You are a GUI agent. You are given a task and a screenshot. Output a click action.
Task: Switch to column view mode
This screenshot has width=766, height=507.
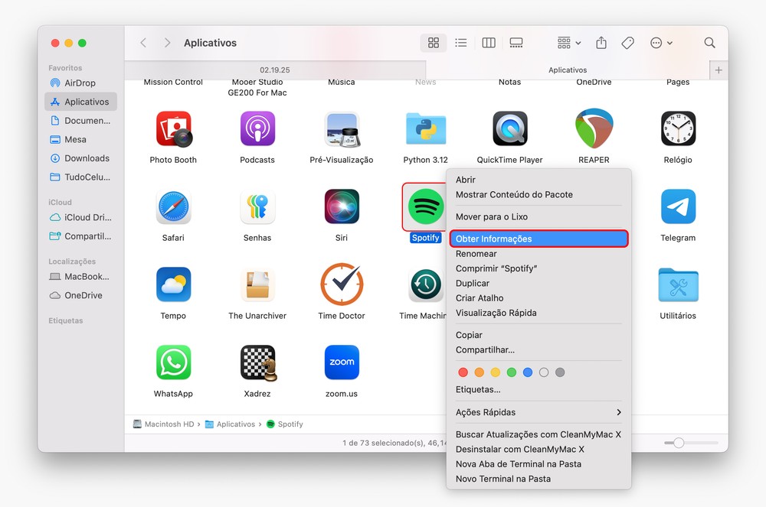(x=489, y=43)
